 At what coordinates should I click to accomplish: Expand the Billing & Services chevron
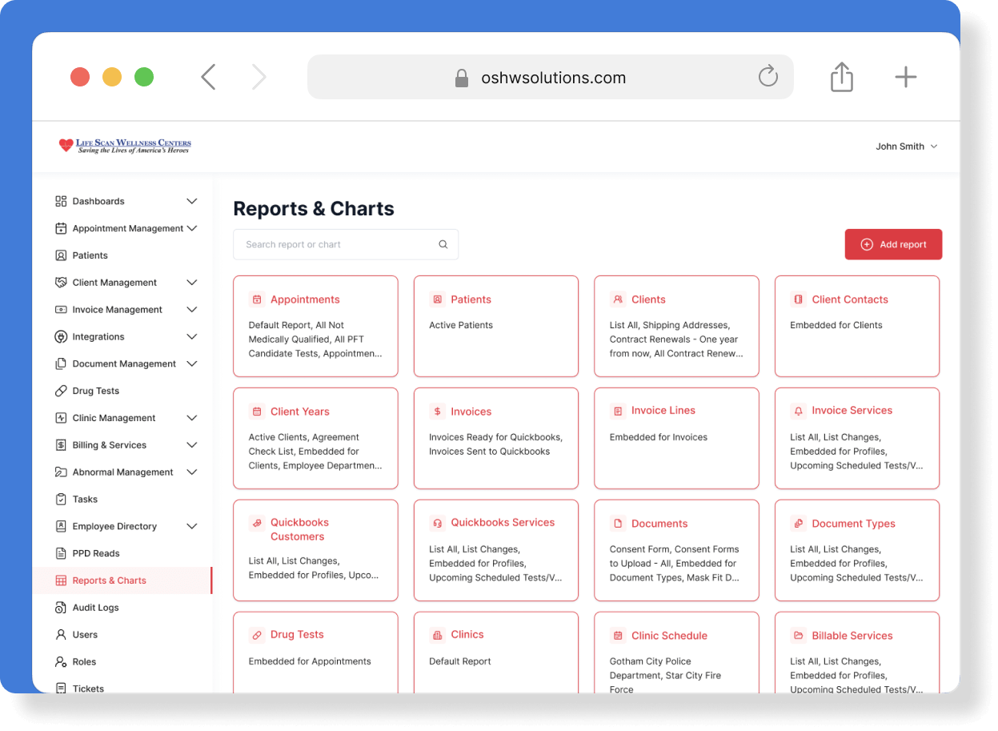(x=192, y=445)
